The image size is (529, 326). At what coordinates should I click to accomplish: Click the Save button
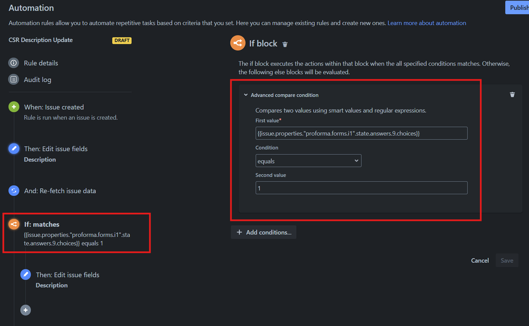pyautogui.click(x=507, y=260)
